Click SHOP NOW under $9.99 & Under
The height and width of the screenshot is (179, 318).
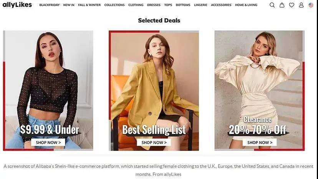(x=48, y=142)
